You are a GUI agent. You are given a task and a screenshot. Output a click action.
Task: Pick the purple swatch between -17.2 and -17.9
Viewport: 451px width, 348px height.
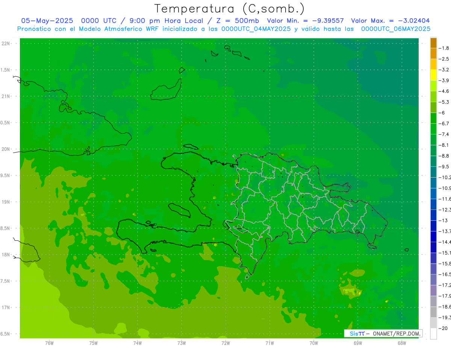pos(433,291)
